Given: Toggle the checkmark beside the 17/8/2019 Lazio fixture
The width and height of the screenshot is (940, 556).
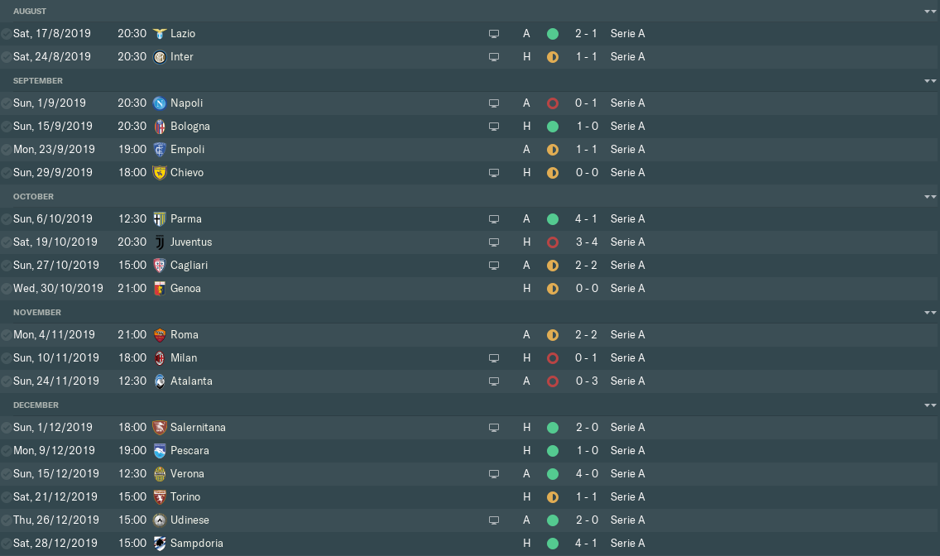Looking at the screenshot, I should coord(7,34).
